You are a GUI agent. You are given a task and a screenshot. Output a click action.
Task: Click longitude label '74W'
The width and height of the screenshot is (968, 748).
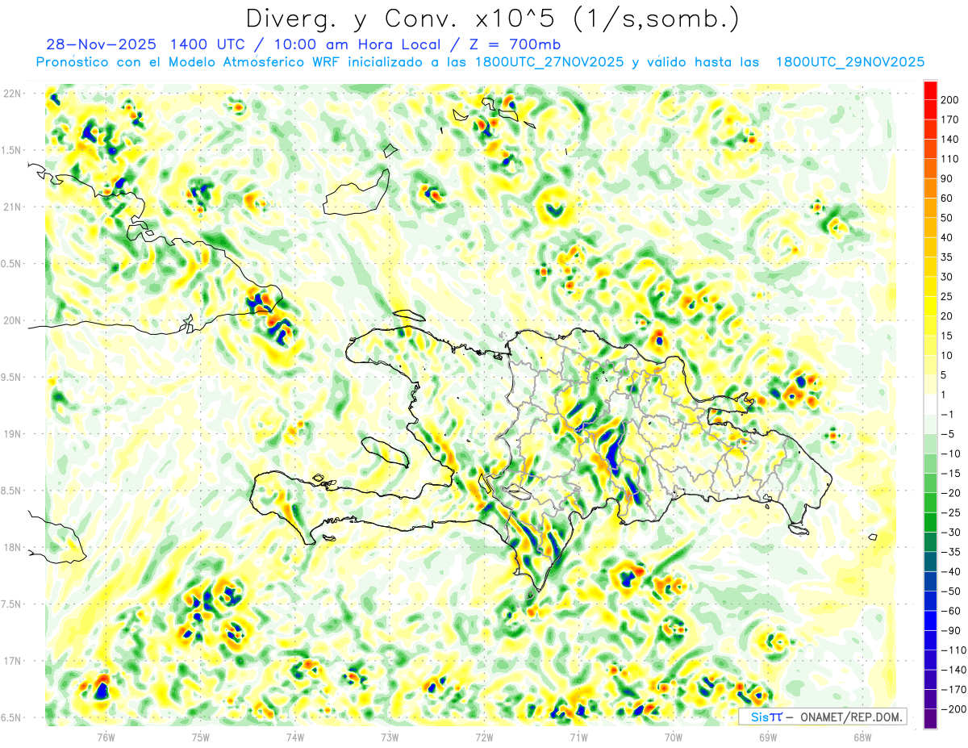point(294,737)
